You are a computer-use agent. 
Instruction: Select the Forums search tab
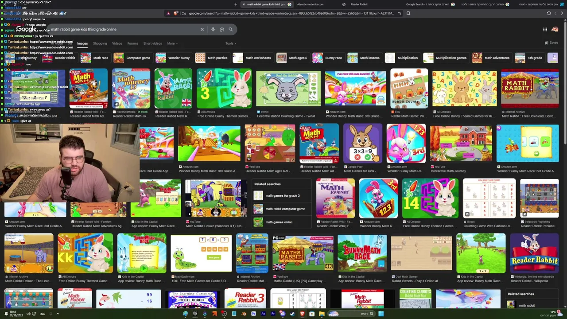tap(132, 43)
